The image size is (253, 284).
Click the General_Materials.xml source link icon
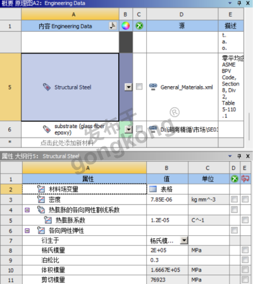(153, 87)
